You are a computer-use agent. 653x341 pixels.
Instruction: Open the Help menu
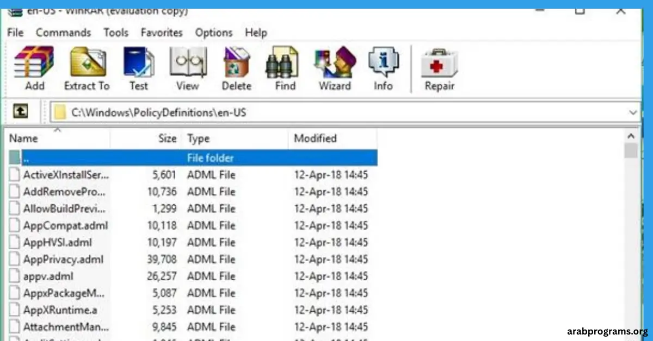256,33
